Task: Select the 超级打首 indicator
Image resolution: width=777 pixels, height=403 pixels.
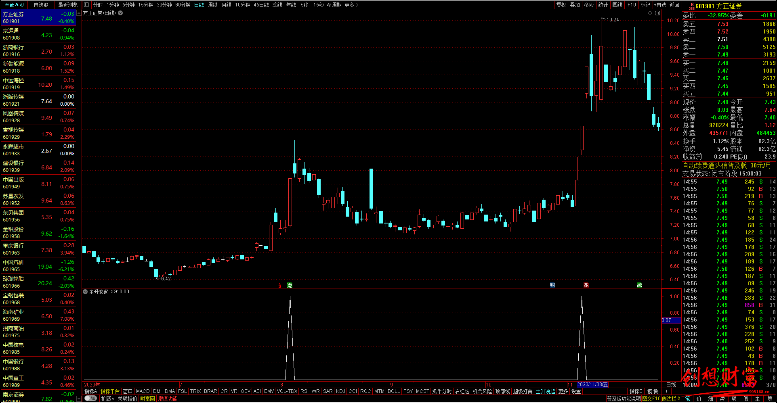Action: pos(523,391)
